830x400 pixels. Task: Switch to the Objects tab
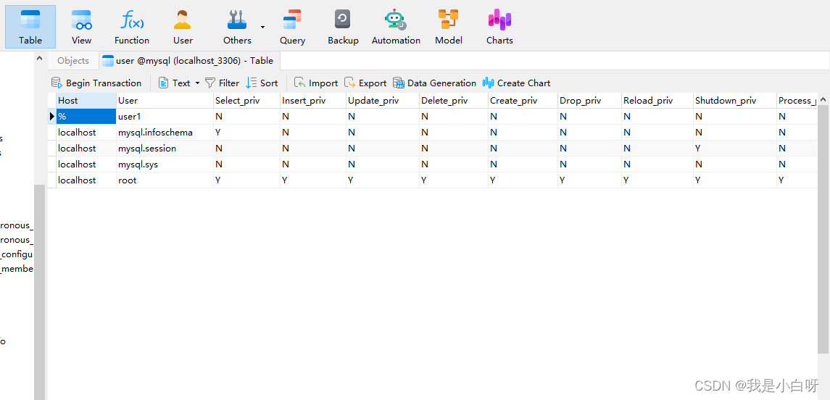click(x=73, y=61)
